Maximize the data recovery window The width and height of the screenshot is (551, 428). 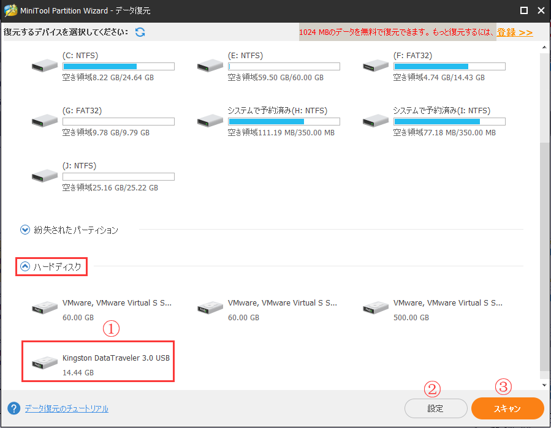[524, 10]
